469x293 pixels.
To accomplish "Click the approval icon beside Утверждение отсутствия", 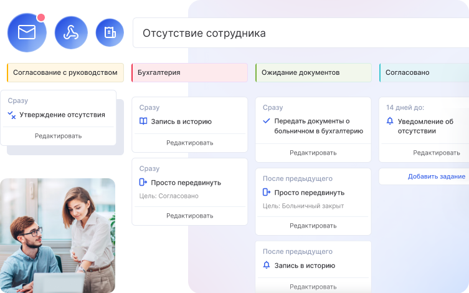I will click(11, 115).
